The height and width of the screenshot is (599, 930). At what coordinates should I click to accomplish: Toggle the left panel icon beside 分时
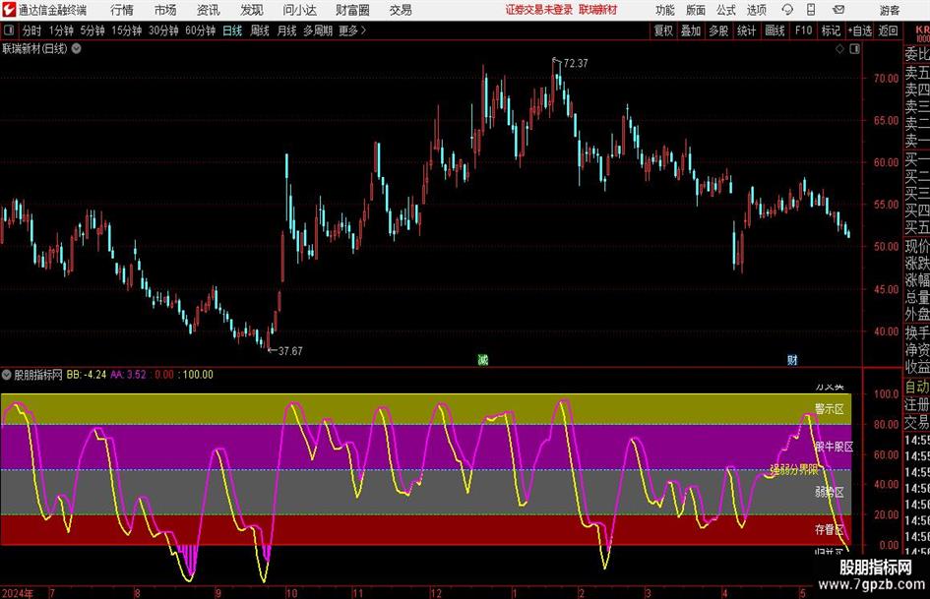pos(9,30)
